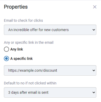The height and width of the screenshot is (102, 101).
Task: Change the selected email campaign in the first combo box
Action: pos(50,30)
